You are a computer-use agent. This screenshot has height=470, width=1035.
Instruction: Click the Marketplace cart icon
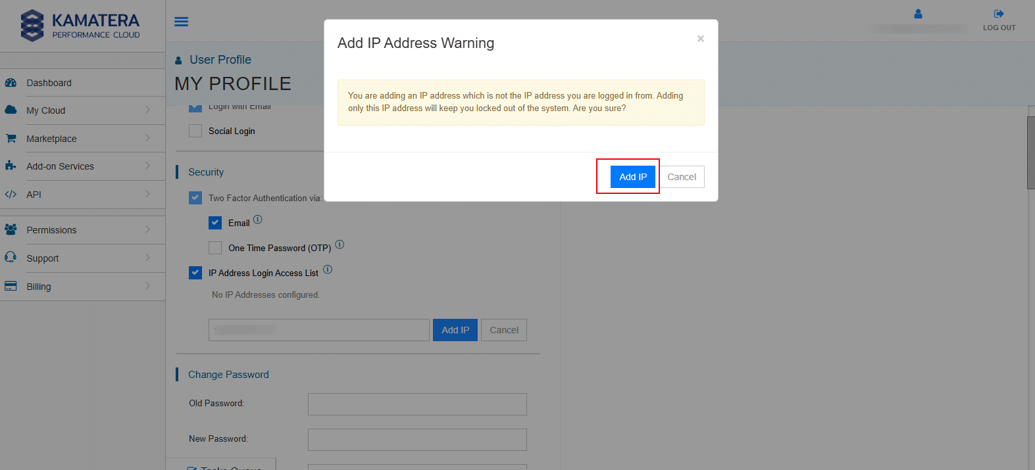(x=11, y=139)
